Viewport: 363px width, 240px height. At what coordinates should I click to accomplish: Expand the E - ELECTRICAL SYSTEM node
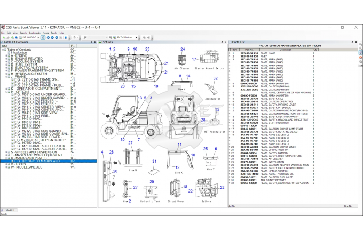pyautogui.click(x=6, y=68)
